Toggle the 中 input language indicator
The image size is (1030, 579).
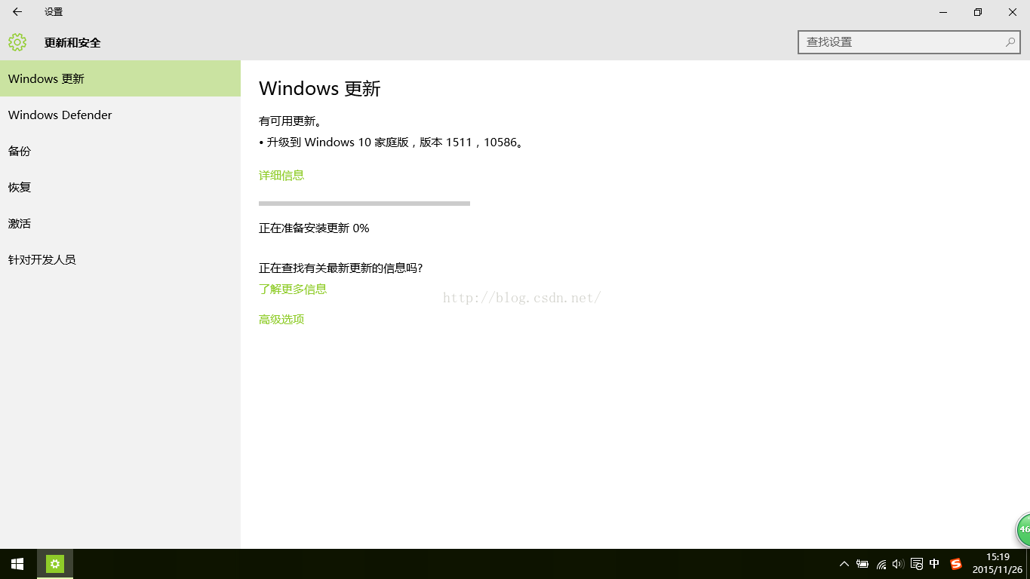[x=934, y=564]
